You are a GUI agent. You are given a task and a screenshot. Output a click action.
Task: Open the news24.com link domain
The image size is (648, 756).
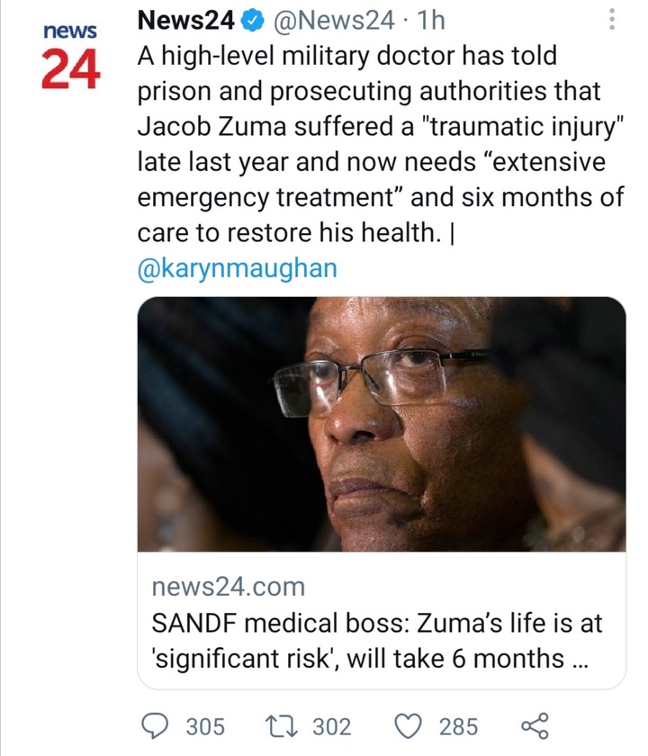click(229, 587)
